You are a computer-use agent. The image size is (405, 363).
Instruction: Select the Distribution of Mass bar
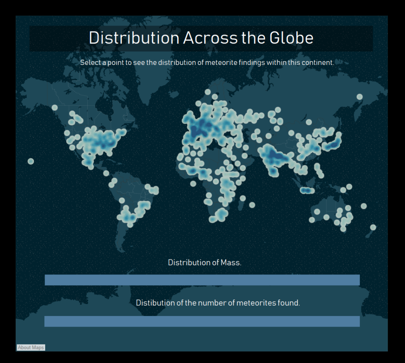coord(202,280)
